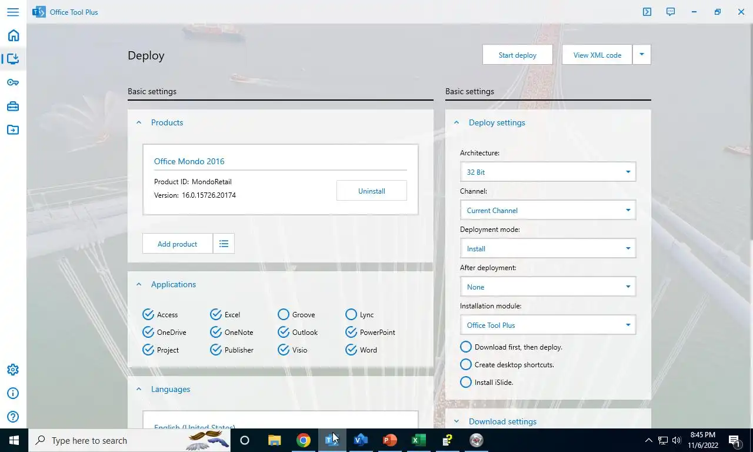Open File Explorer from taskbar
The image size is (753, 452).
click(274, 440)
